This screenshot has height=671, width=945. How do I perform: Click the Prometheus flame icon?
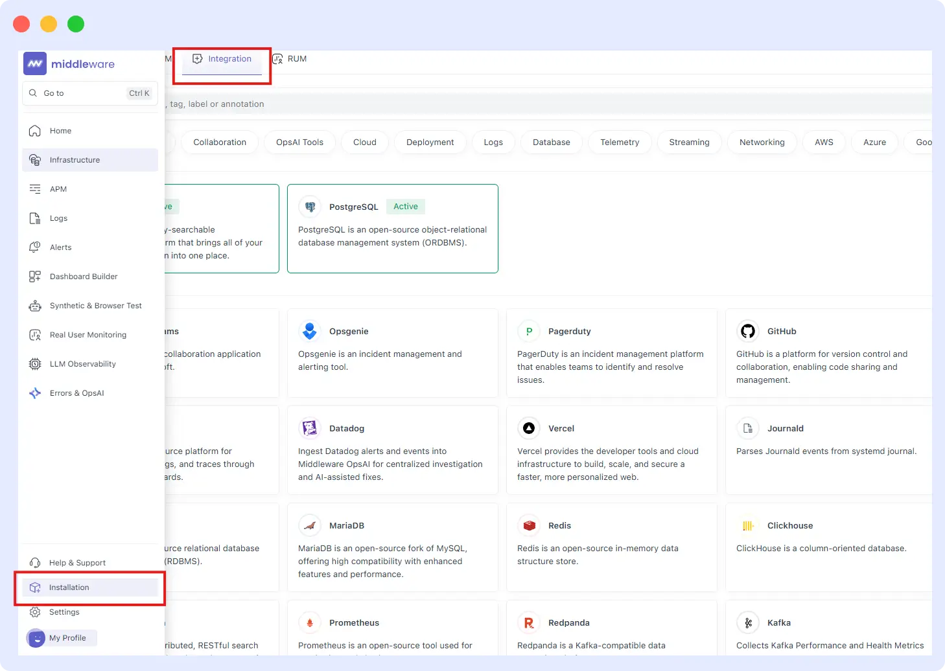click(310, 622)
